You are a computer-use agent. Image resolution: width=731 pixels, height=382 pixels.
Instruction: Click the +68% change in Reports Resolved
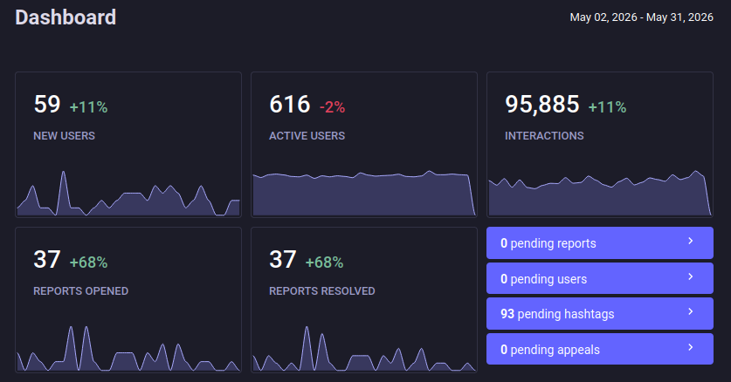tap(324, 263)
